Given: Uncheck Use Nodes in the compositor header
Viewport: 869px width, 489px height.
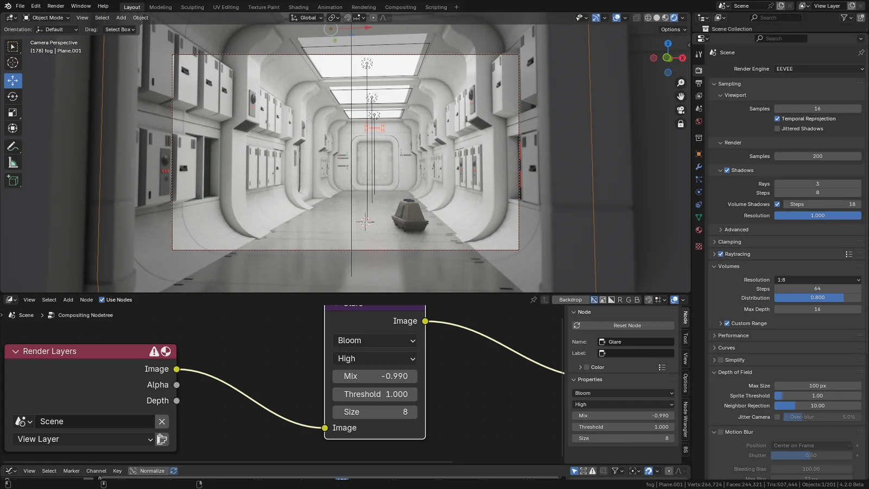Looking at the screenshot, I should [x=102, y=299].
